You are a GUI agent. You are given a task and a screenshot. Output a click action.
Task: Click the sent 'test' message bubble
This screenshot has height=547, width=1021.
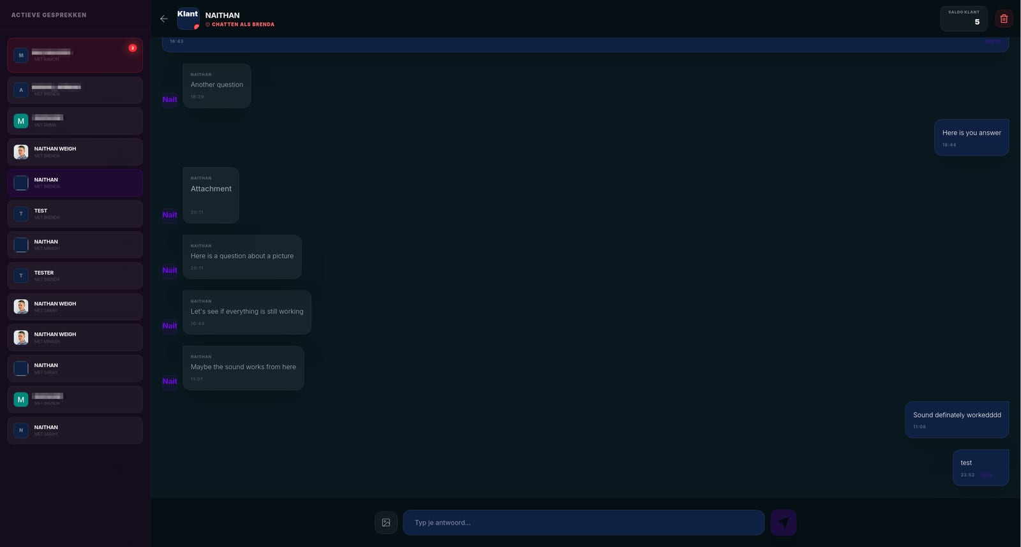[x=981, y=467]
